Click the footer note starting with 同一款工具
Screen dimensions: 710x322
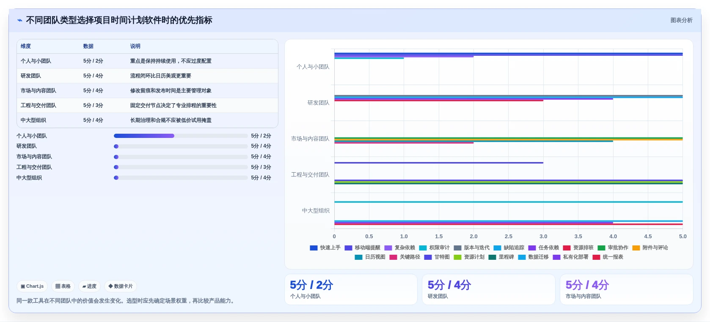tap(127, 301)
